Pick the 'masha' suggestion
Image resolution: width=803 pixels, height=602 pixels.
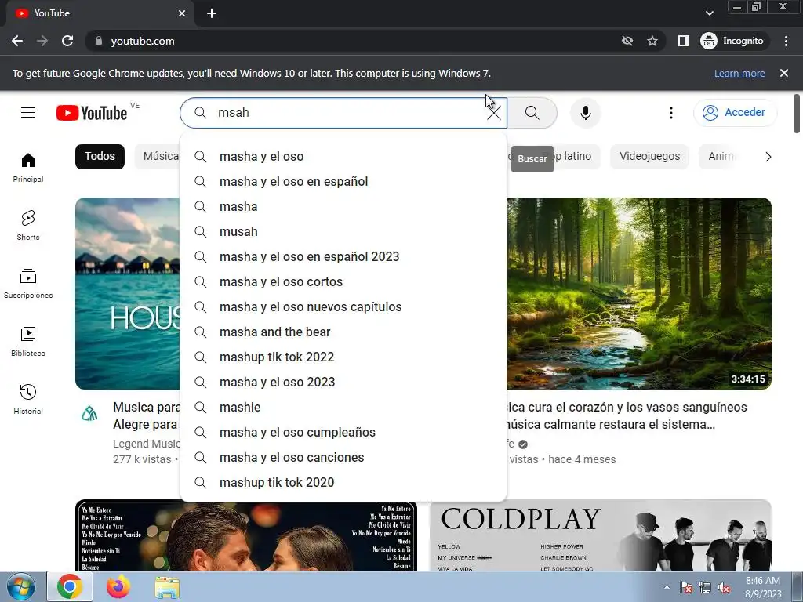(x=343, y=207)
